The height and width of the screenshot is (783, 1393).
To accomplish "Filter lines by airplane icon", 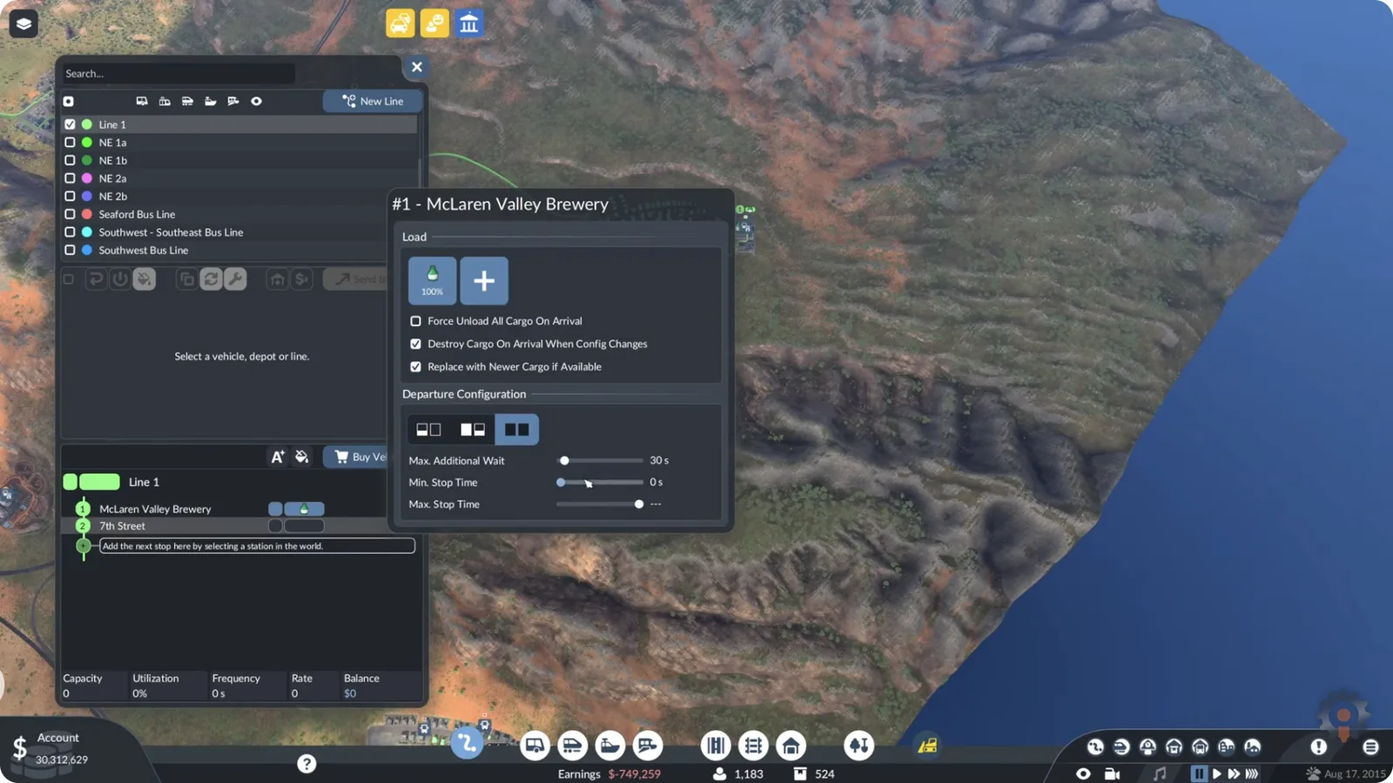I will click(233, 101).
